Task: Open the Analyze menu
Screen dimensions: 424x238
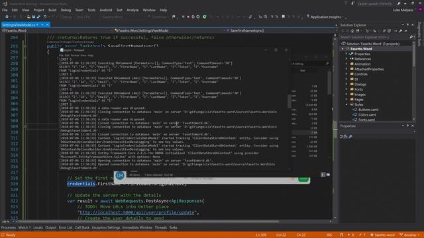Action: 132,10
